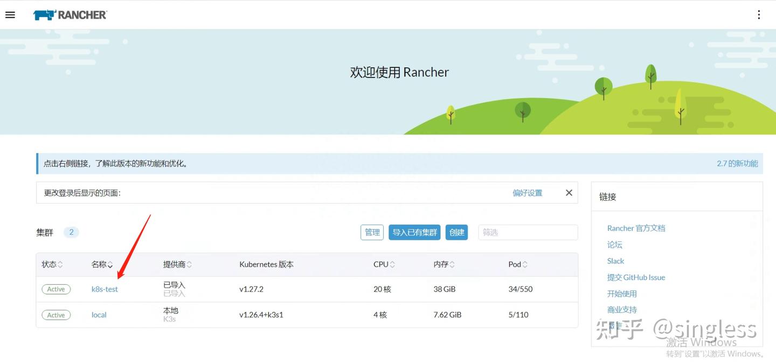
Task: Open the vertical three-dot user menu
Action: tap(759, 15)
